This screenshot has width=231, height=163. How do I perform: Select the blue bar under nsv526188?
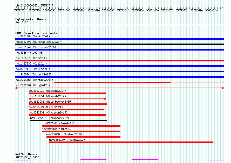119,39
